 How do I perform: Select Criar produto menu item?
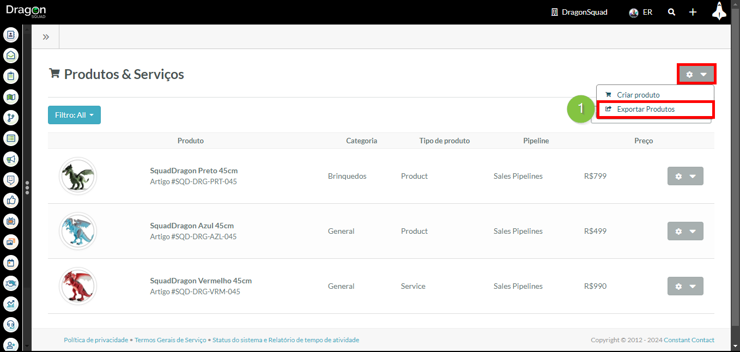click(x=638, y=95)
